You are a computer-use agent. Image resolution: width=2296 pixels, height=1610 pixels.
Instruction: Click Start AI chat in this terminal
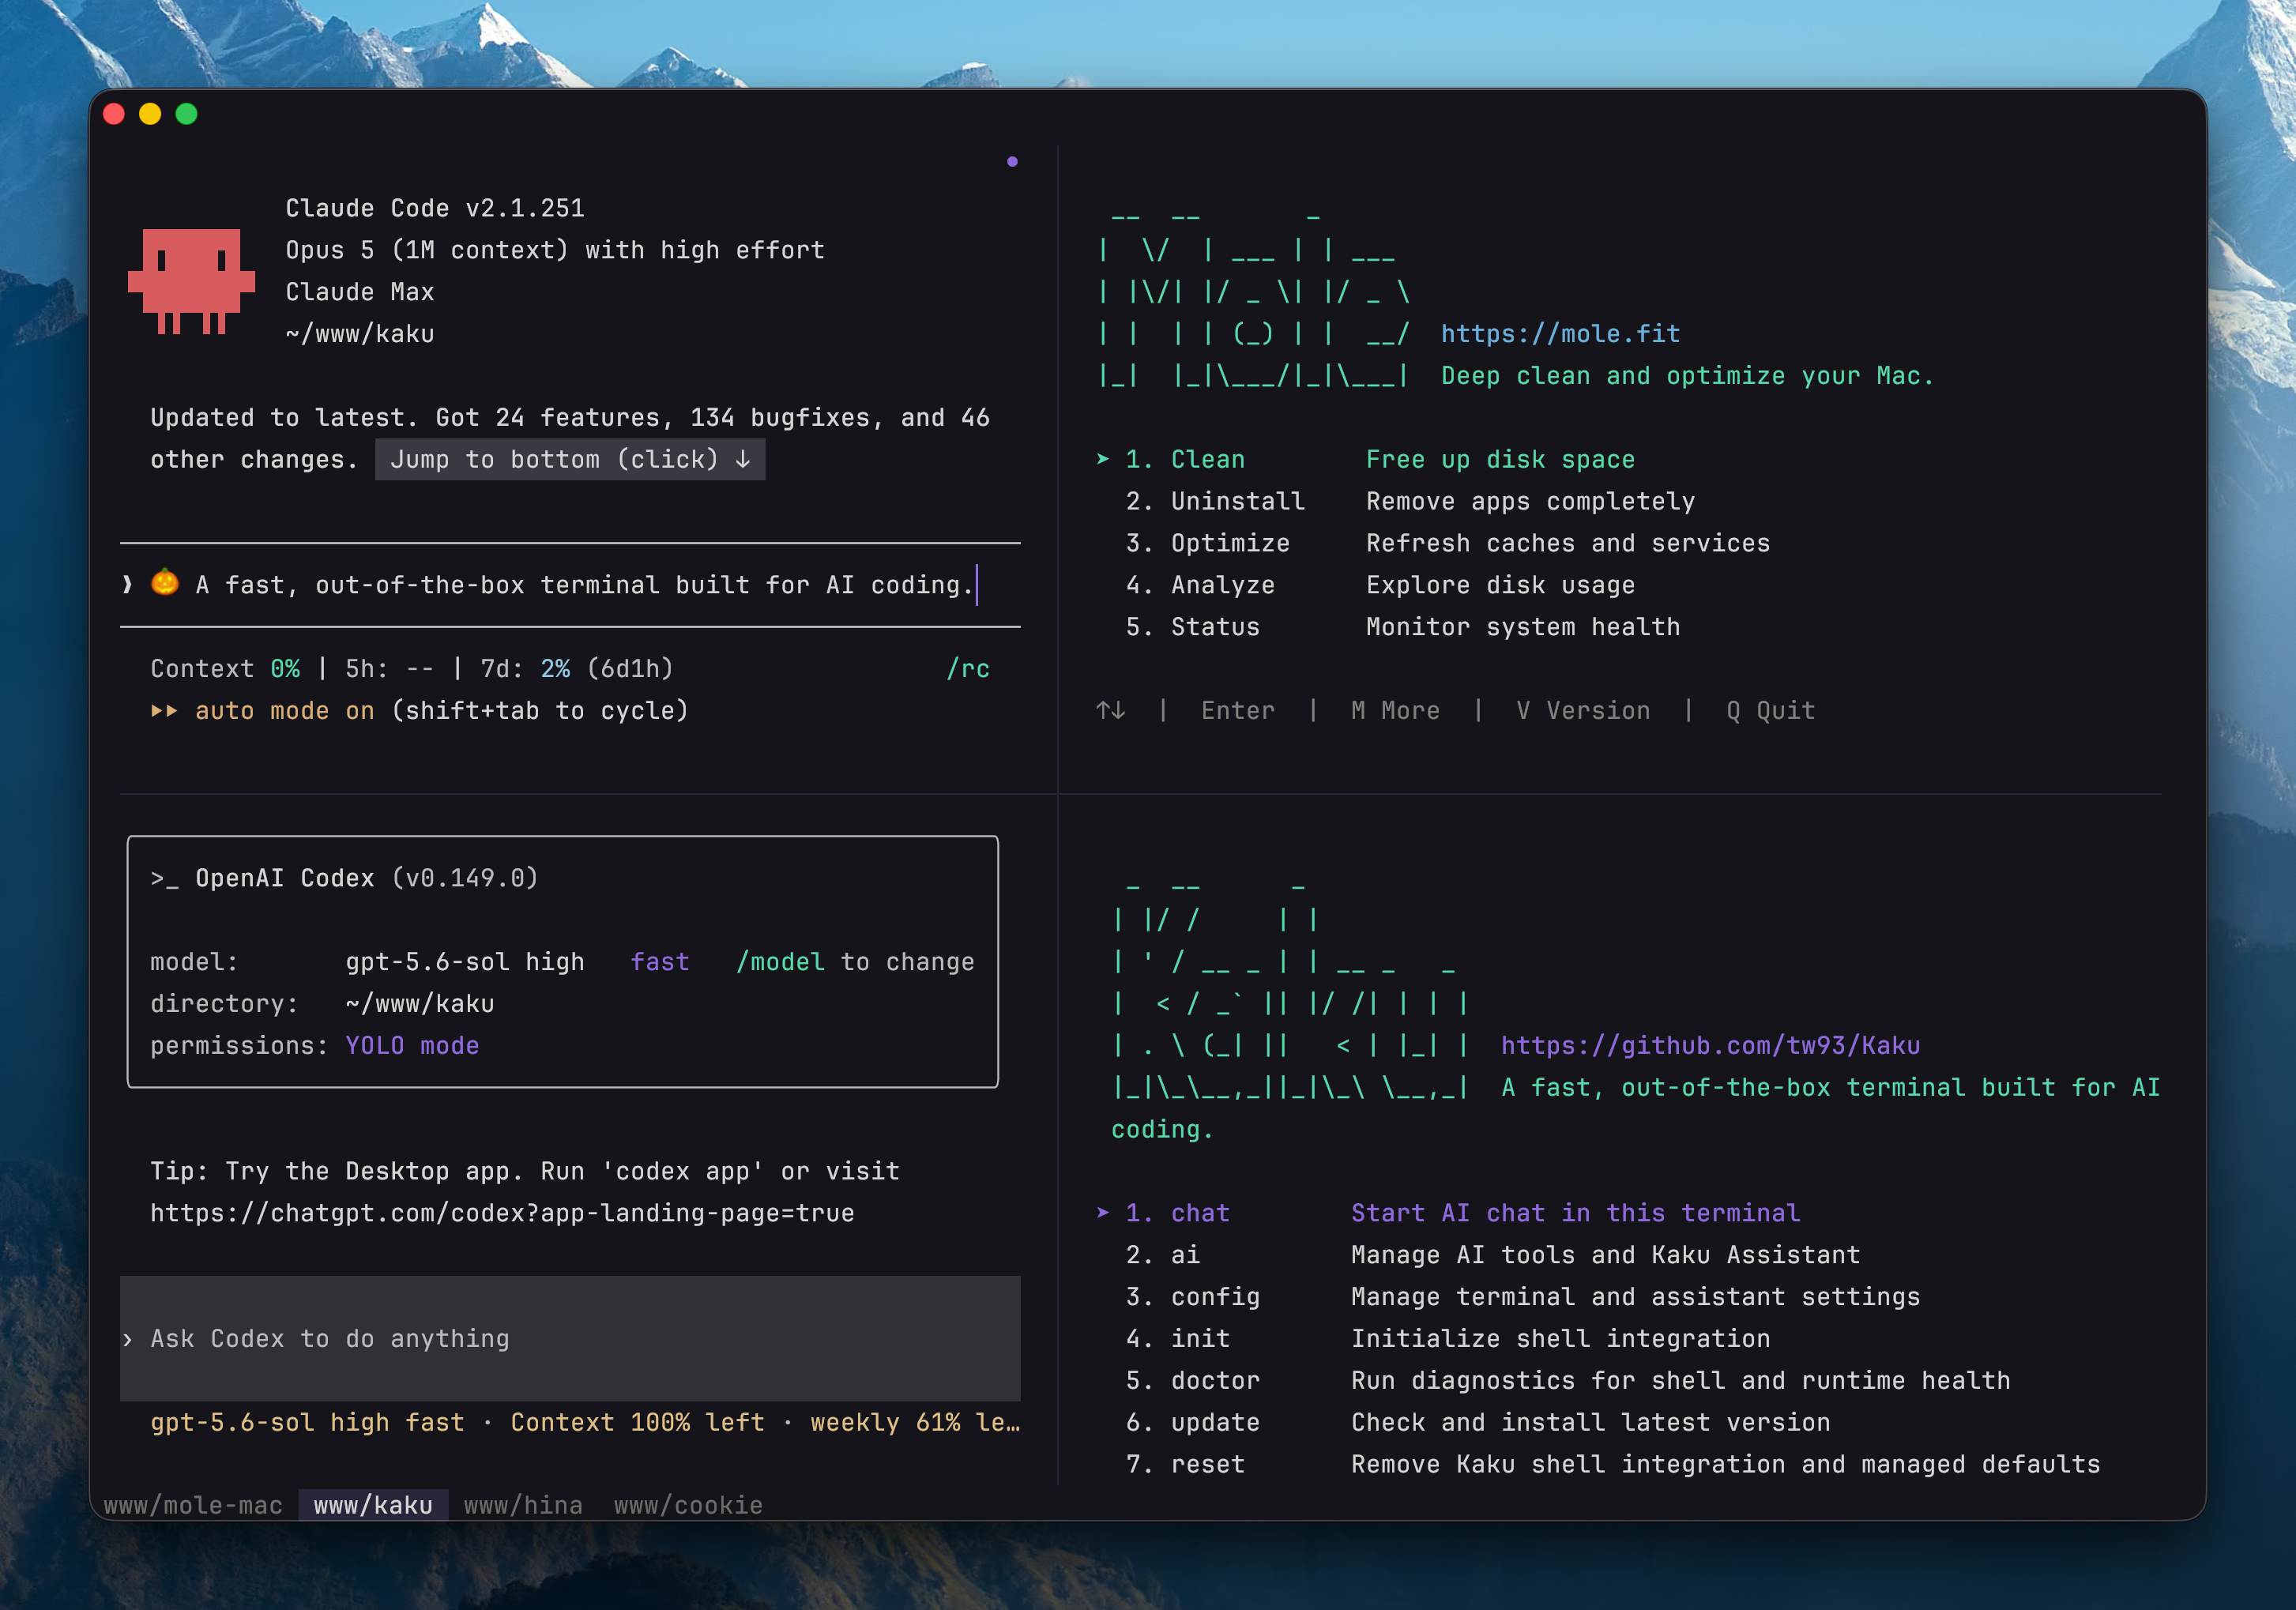pyautogui.click(x=1575, y=1214)
